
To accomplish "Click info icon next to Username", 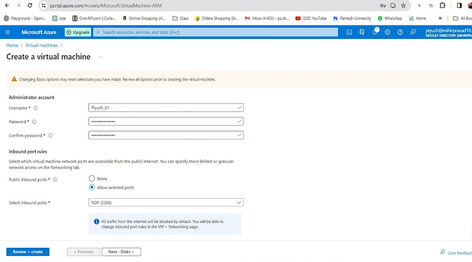I will tap(36, 108).
